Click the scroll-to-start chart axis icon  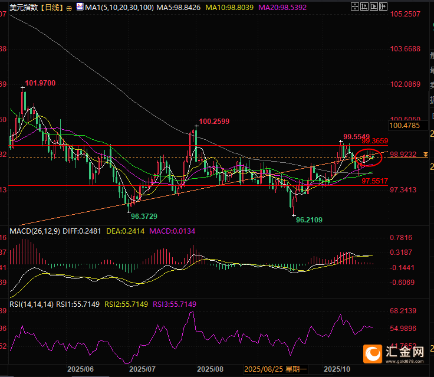tap(364, 6)
